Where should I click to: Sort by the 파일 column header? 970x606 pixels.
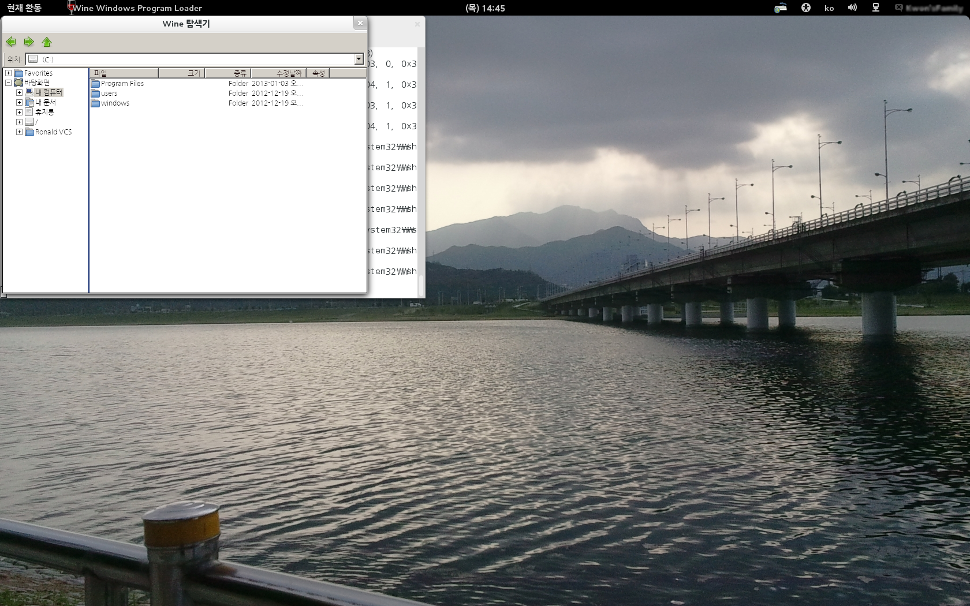click(x=124, y=73)
